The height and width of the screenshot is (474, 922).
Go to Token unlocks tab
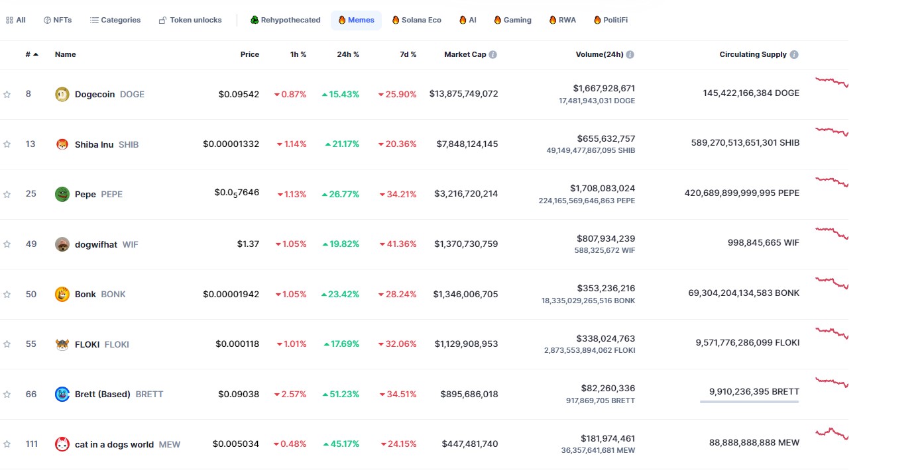coord(190,21)
